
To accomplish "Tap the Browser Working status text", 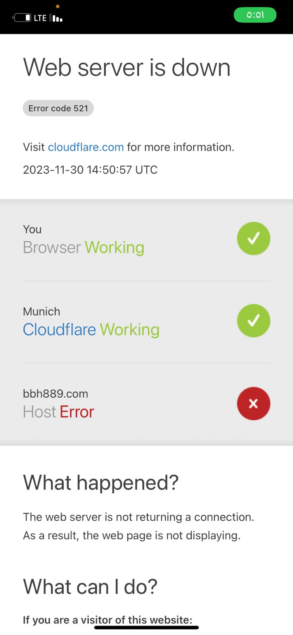I will 84,247.
